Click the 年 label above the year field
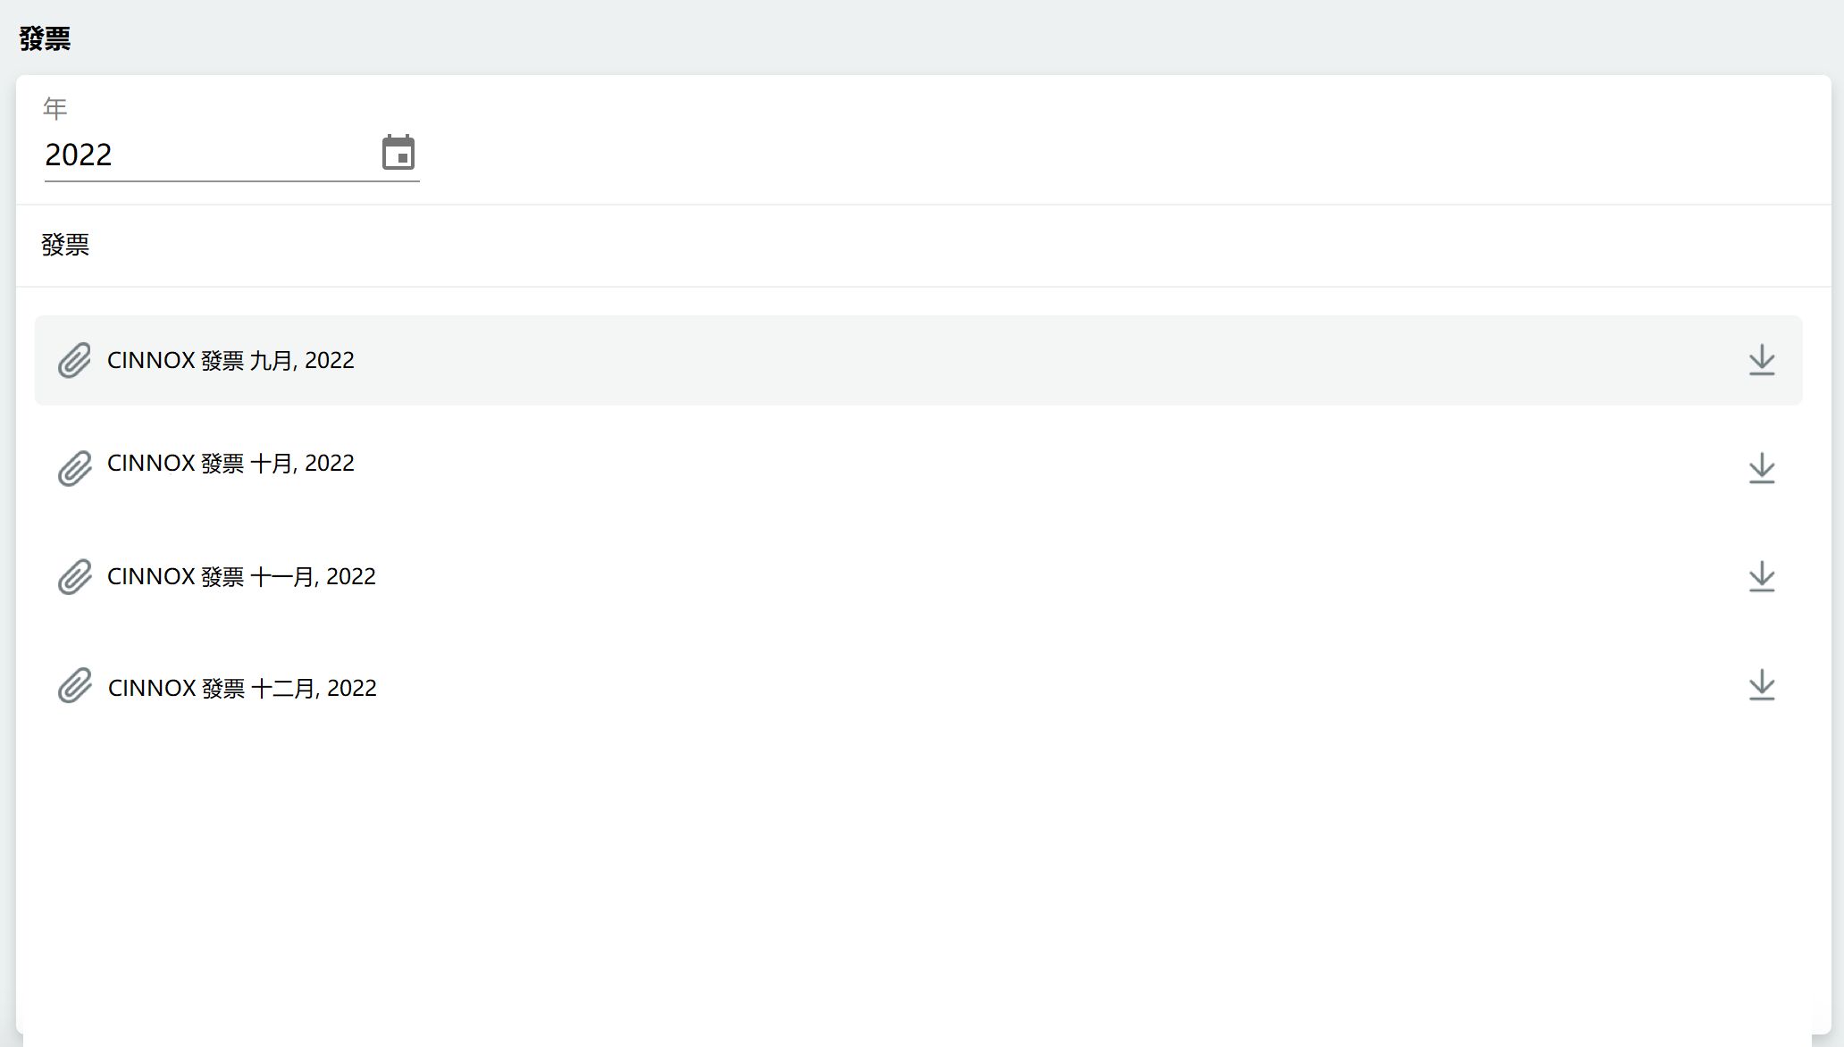1844x1047 pixels. pos(55,109)
